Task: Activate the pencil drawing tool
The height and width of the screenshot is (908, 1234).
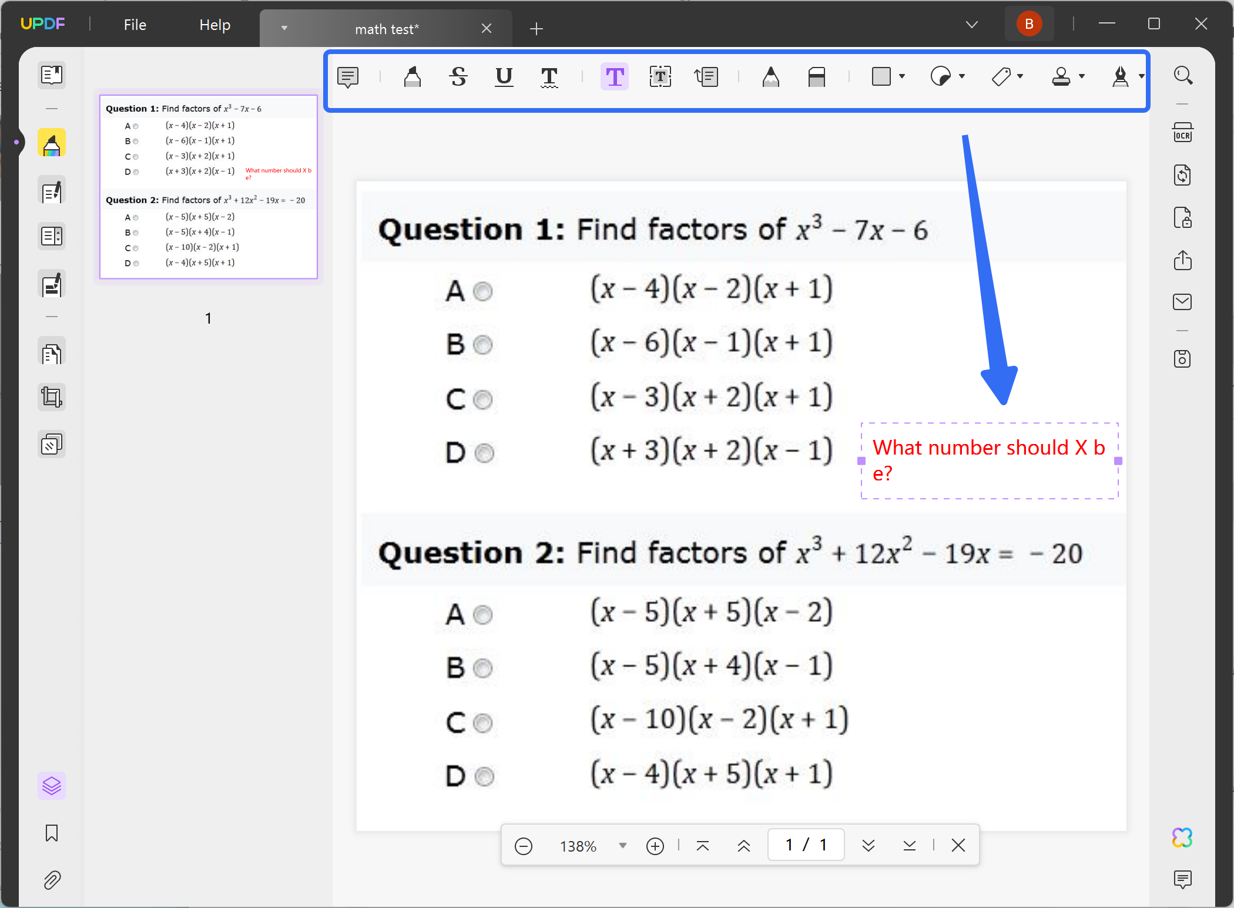Action: click(771, 76)
